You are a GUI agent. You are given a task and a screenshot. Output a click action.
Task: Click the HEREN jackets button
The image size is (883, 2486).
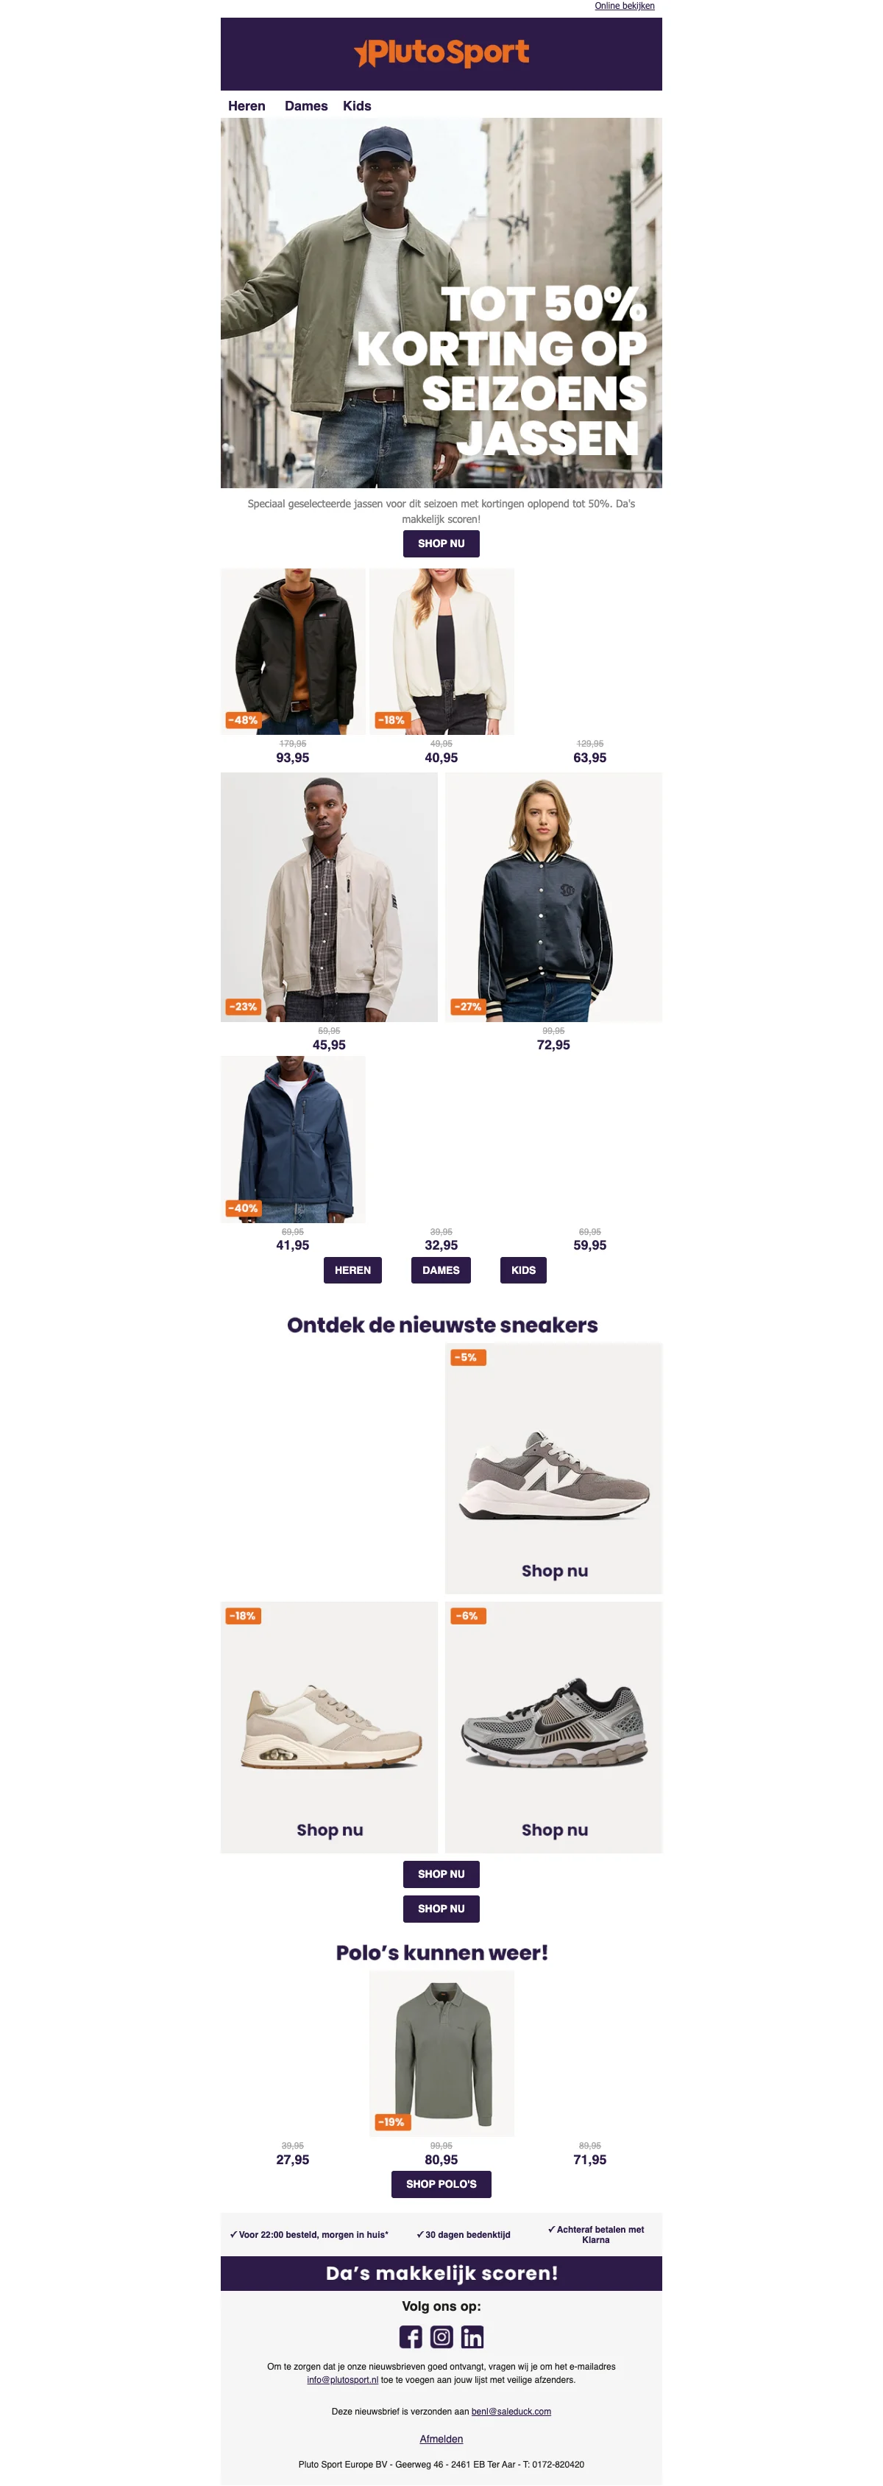[x=352, y=1270]
